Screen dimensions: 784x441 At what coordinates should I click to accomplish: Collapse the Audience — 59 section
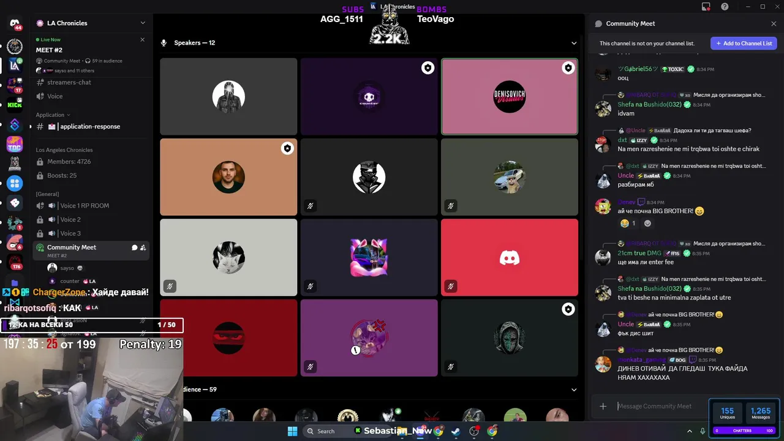(x=574, y=390)
